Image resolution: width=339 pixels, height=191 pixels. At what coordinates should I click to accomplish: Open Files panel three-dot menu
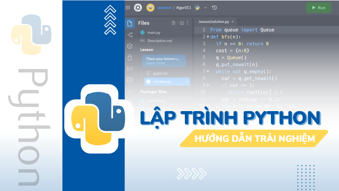click(188, 23)
